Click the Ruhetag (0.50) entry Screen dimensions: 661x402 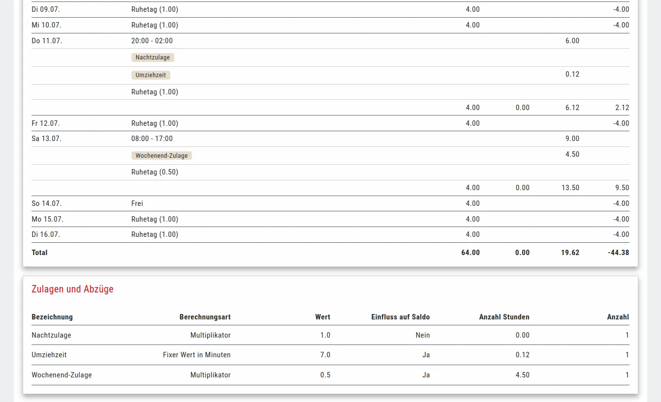[x=155, y=172]
